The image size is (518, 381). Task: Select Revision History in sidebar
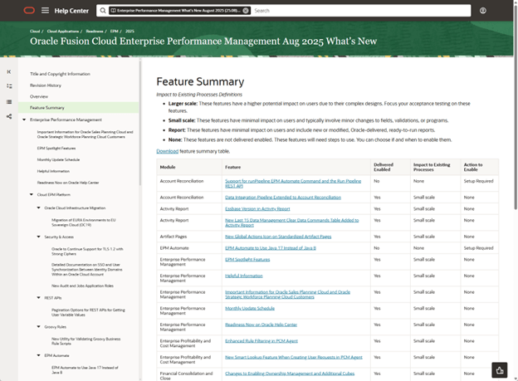point(46,85)
